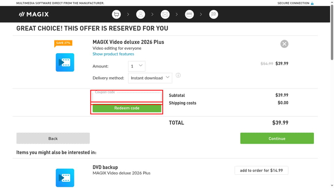Open the Delivery method dropdown
This screenshot has height=188, width=334.
point(150,78)
